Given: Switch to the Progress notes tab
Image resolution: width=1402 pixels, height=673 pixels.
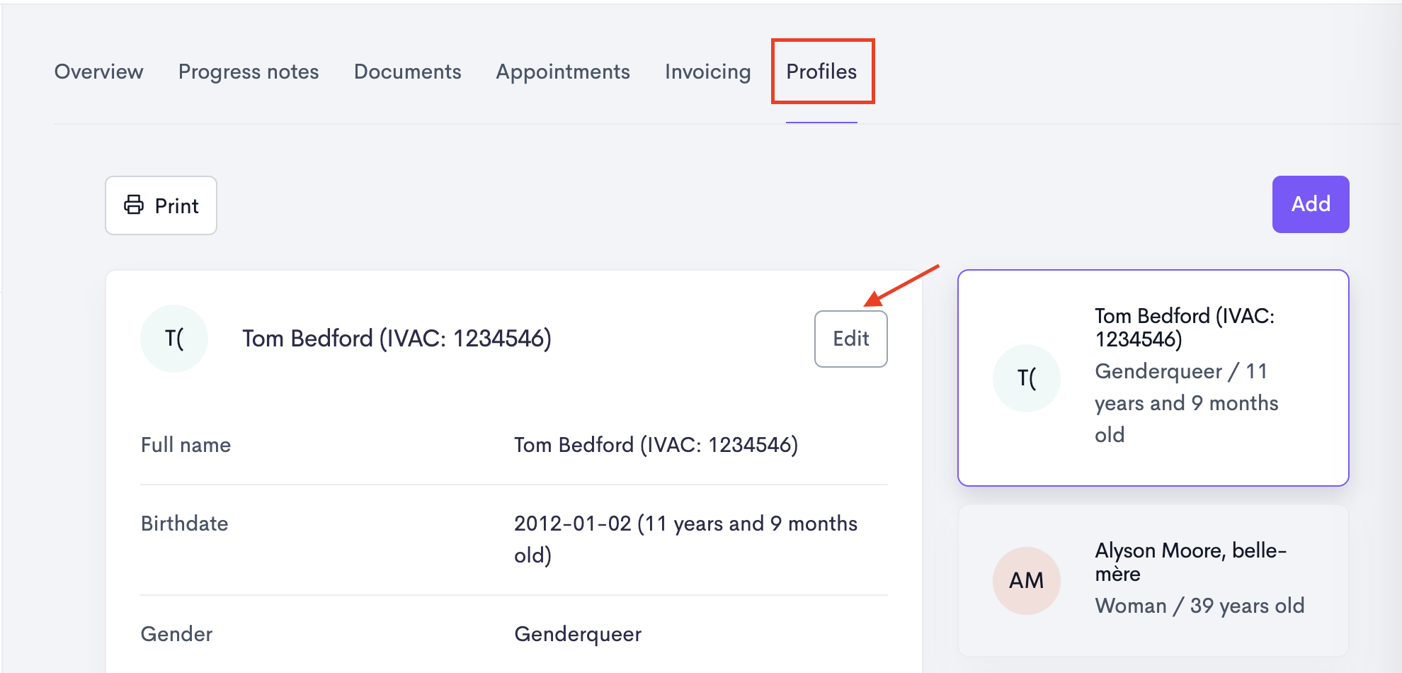Looking at the screenshot, I should pos(249,72).
